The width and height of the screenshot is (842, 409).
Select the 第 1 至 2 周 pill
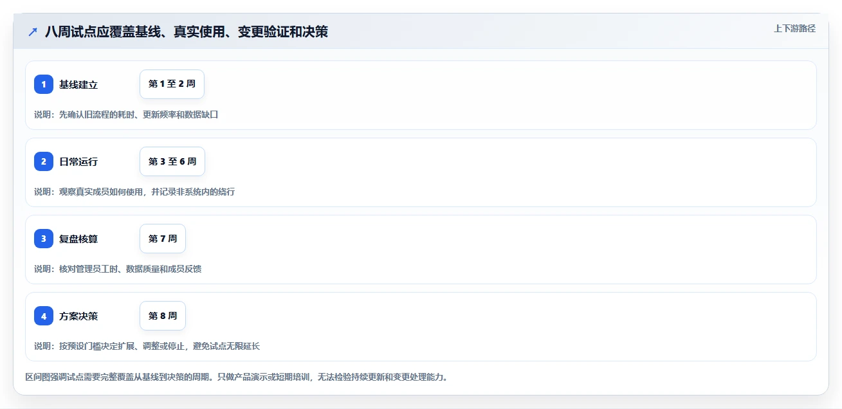pos(172,84)
